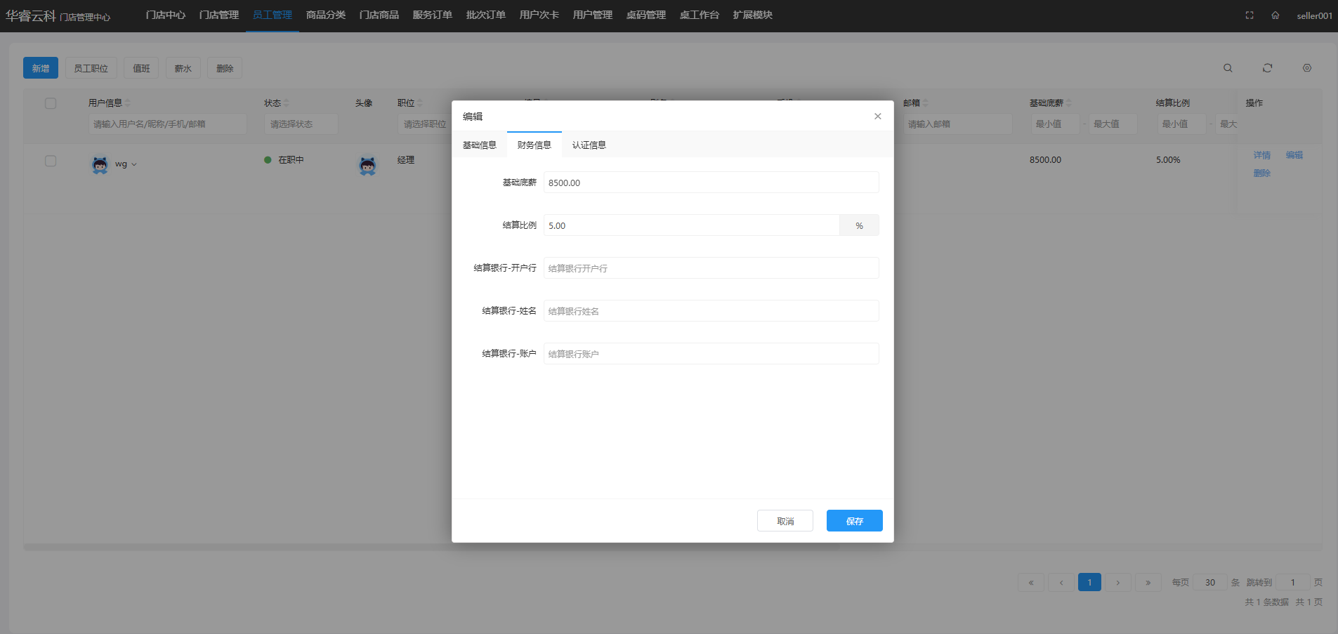Screen dimensions: 1338x634
Task: Open the 请选择状态 filter dropdown
Action: (x=301, y=124)
